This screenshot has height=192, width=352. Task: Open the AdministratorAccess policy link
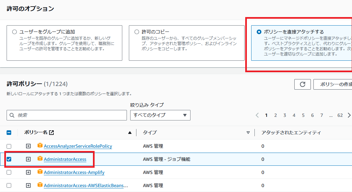(x=65, y=159)
